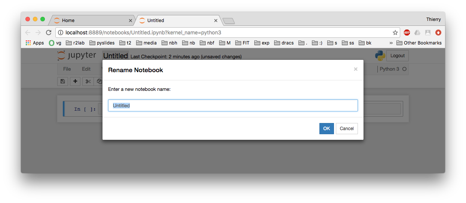Open the File menu
Image resolution: width=466 pixels, height=203 pixels.
67,69
